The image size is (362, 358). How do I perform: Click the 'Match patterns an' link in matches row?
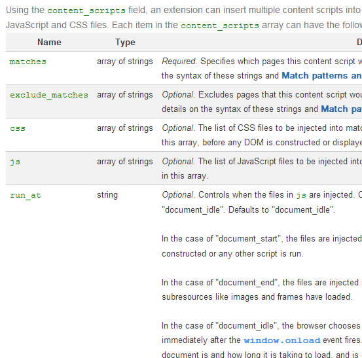coord(321,76)
